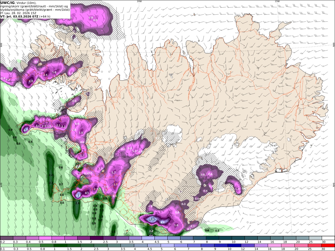This screenshot has height=251, width=335.
Task: Select the 'rigning/skúrir' description line
Action: pos(35,6)
